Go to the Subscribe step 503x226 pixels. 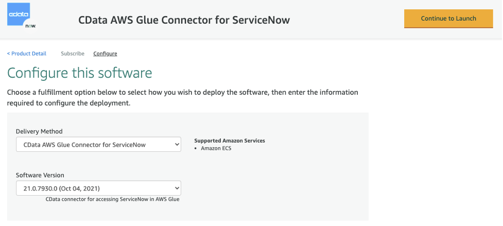pos(73,54)
